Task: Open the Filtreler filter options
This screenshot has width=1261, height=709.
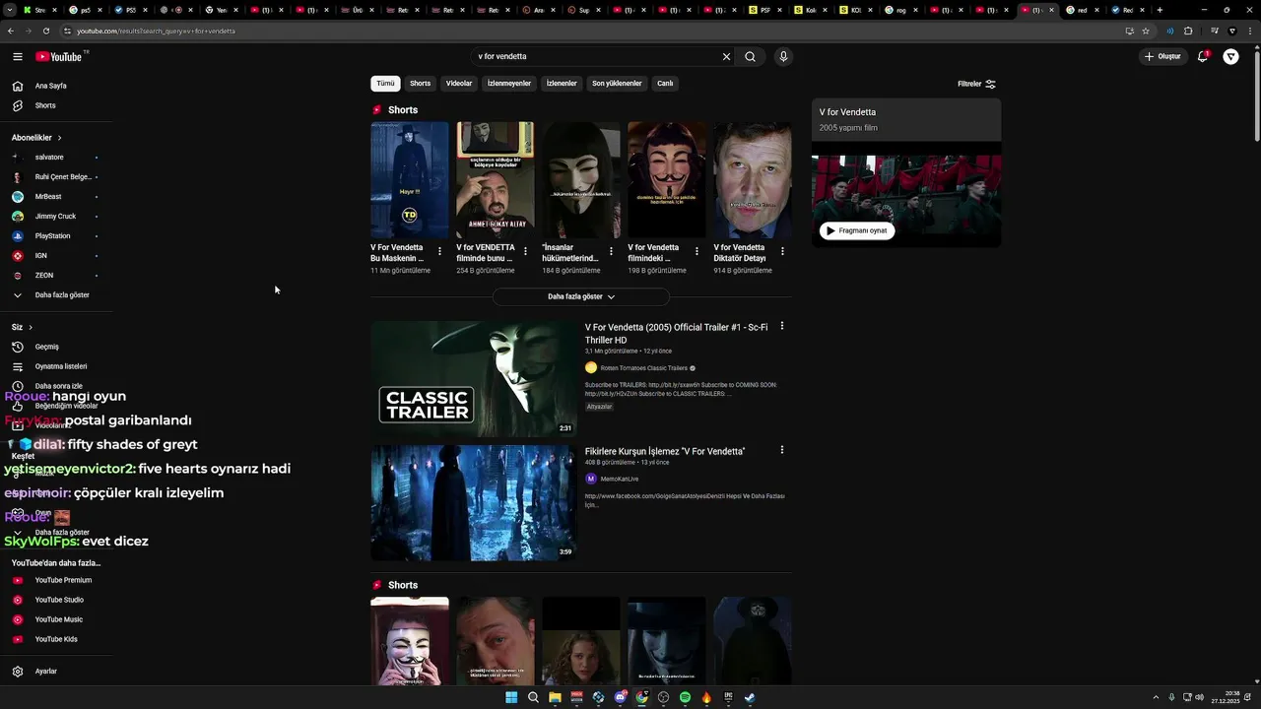Action: tap(976, 84)
